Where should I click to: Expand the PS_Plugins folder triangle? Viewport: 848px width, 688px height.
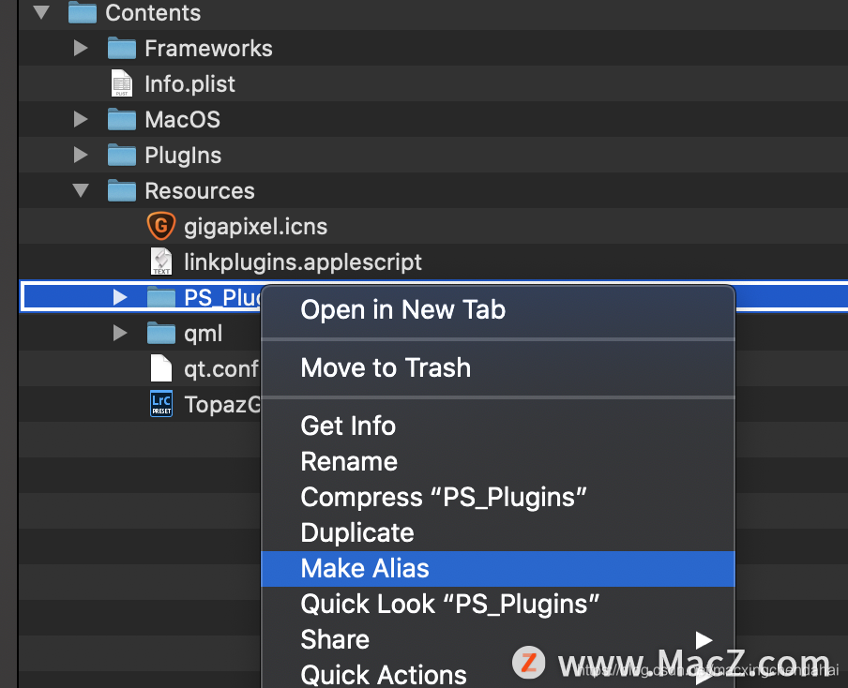[120, 297]
